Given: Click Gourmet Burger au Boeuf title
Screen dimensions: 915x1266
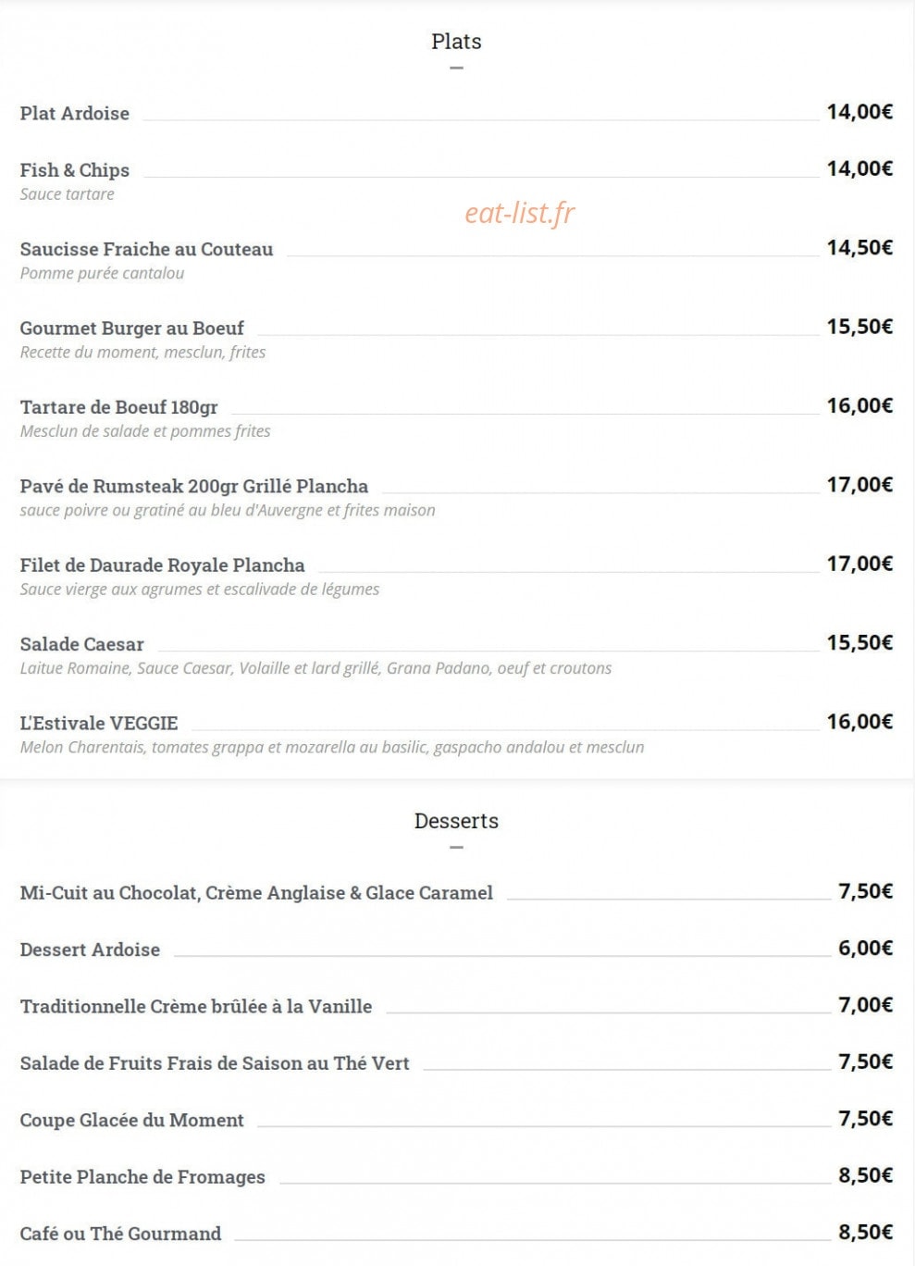Looking at the screenshot, I should [x=132, y=328].
